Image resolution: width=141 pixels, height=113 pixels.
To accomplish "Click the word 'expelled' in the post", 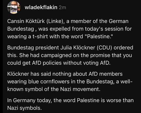I will click(60, 29).
